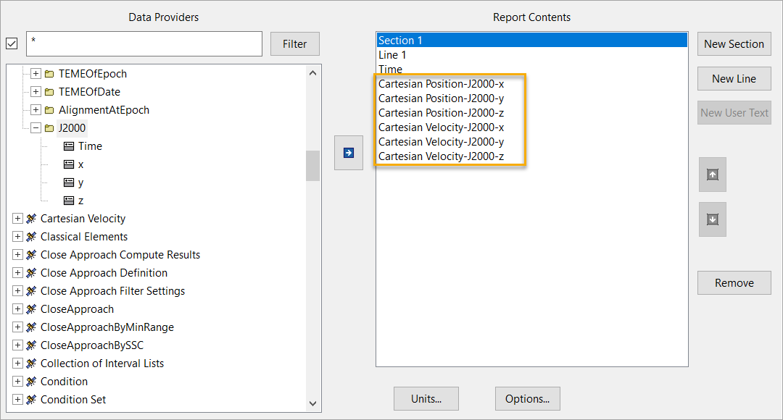Click the move-down arrow button
The image size is (783, 420).
713,219
